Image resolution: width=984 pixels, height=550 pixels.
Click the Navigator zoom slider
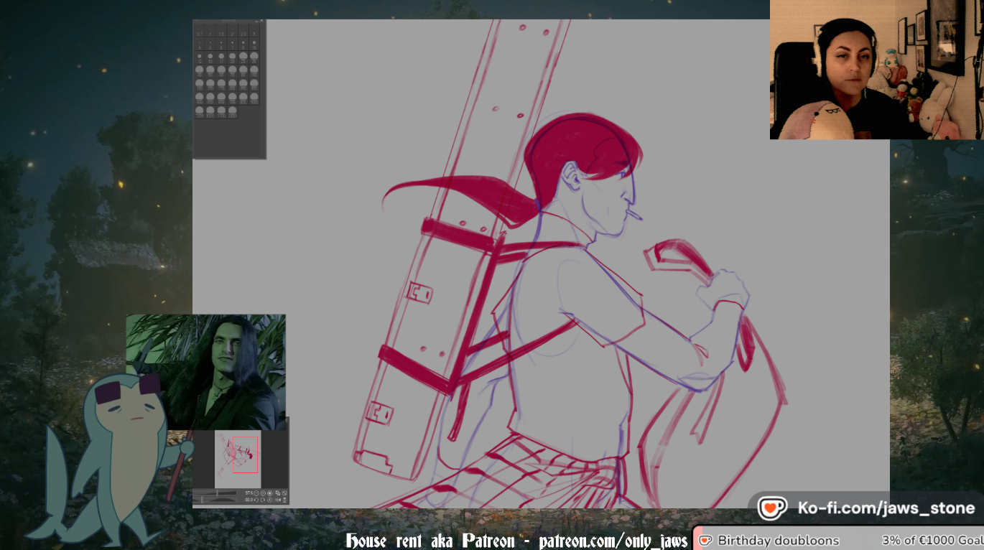click(217, 493)
